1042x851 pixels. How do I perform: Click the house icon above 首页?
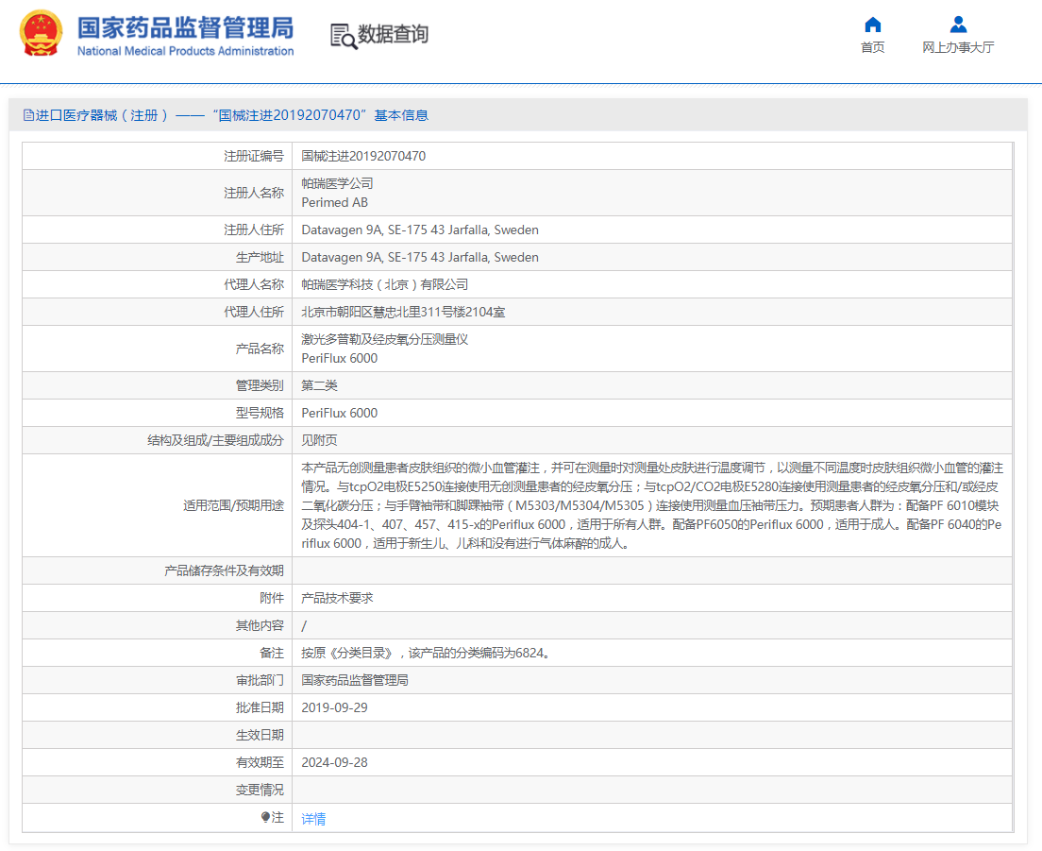coord(872,25)
